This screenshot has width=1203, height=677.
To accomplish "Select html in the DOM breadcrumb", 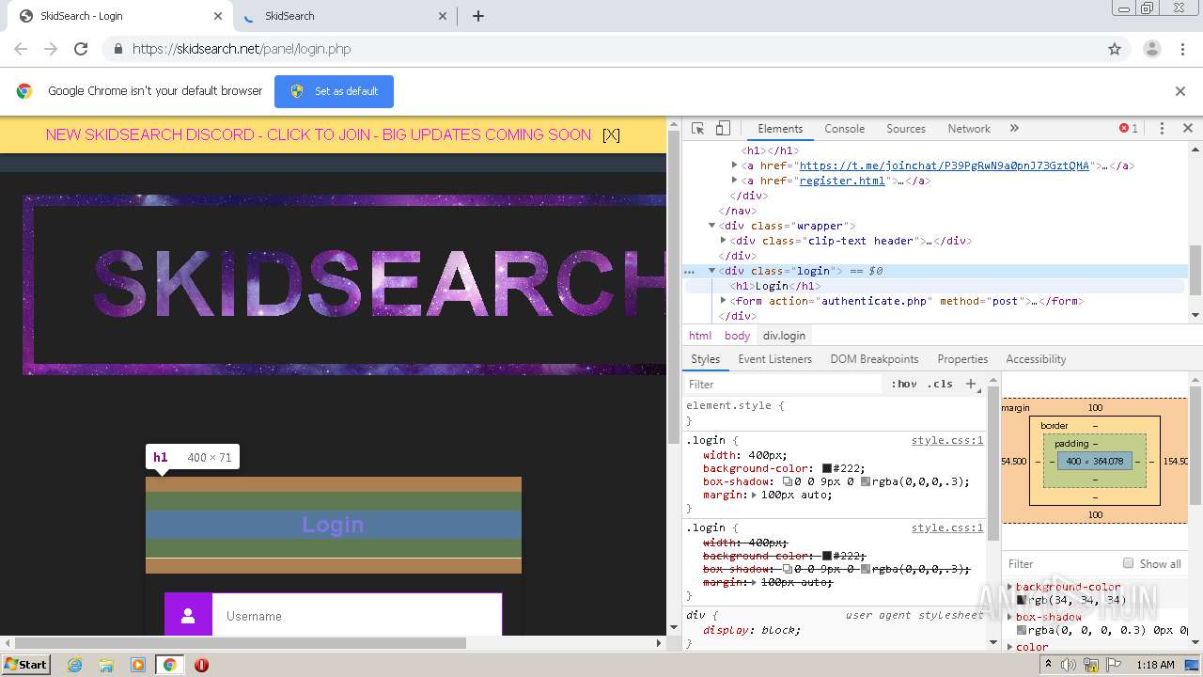I will click(x=700, y=336).
